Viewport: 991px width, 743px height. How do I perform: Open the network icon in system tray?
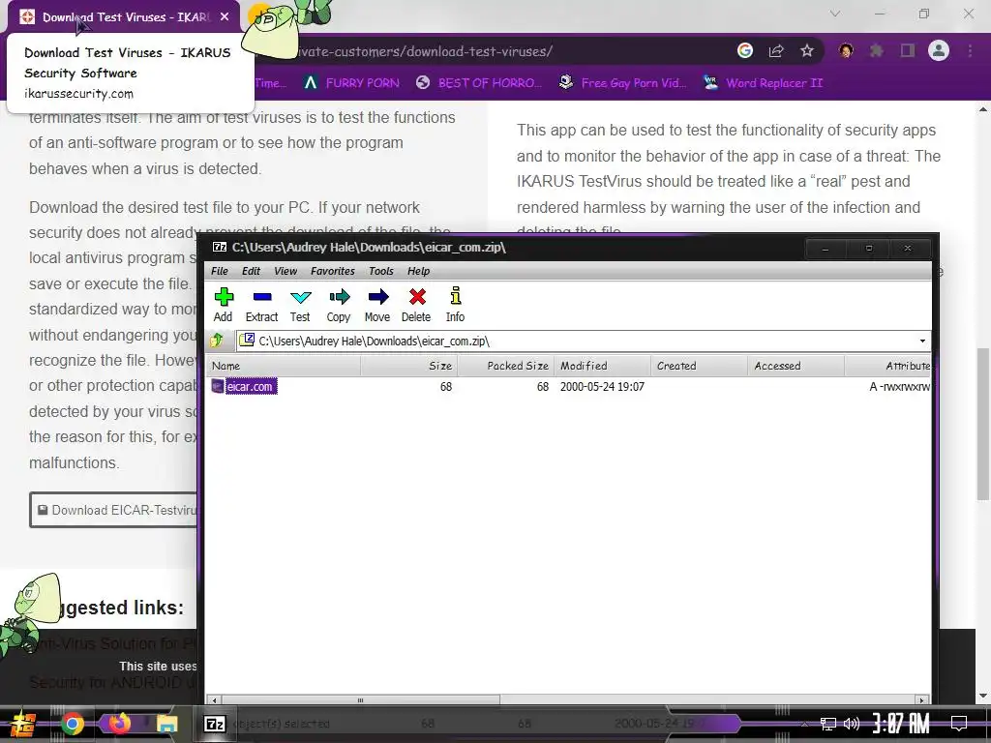(x=828, y=724)
